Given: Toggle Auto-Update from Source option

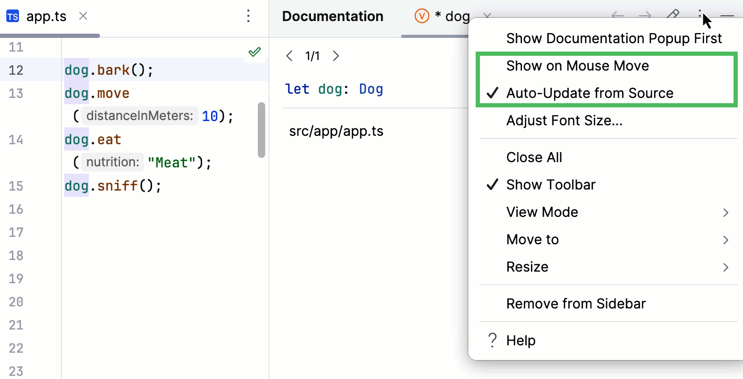Looking at the screenshot, I should click(589, 93).
